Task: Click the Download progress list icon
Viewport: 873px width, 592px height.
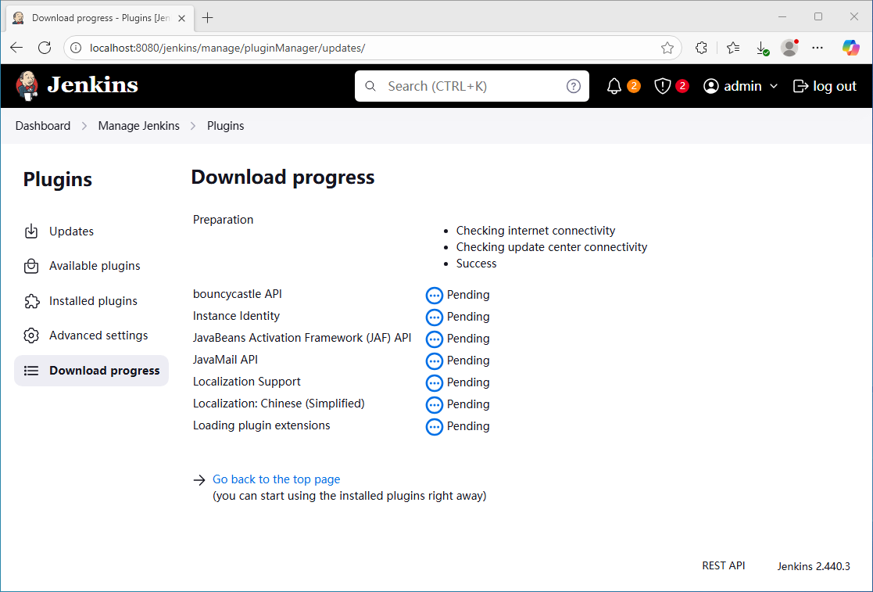Action: [x=31, y=371]
